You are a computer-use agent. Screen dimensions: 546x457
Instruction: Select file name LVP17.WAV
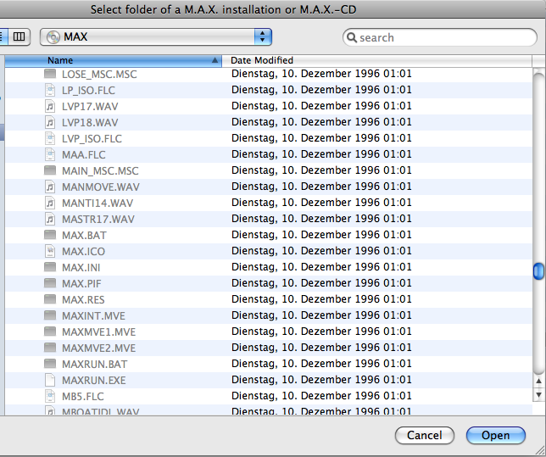tap(90, 107)
